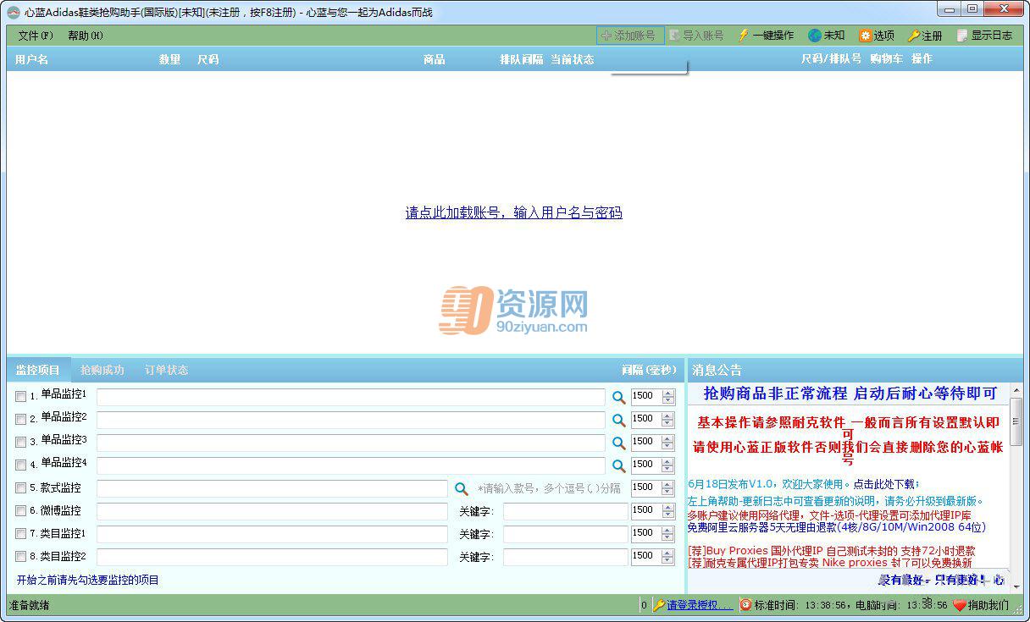Check the 类目监控2 checkbox
The width and height of the screenshot is (1030, 622).
20,556
